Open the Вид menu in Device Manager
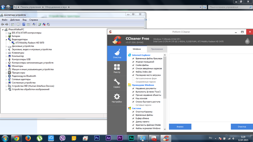Viewport: 253px width, 142px height. coord(24,20)
